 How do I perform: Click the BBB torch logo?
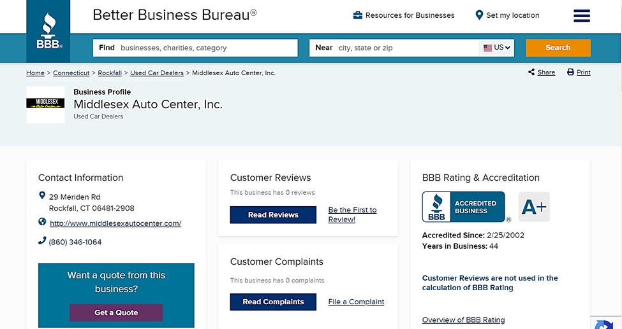(48, 31)
